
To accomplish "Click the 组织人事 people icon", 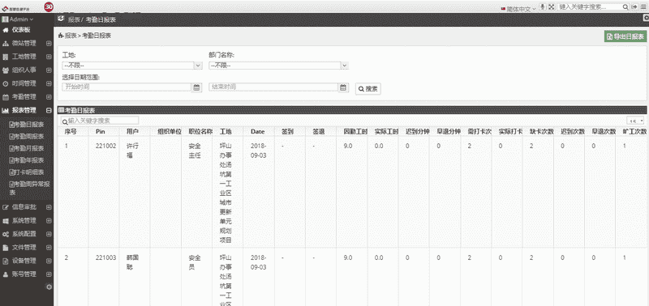I will [x=6, y=70].
